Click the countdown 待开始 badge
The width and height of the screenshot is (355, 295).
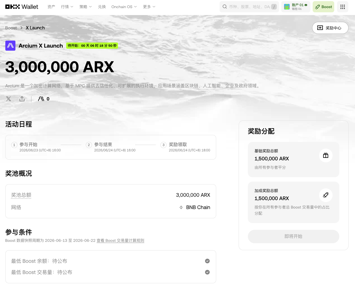point(92,46)
